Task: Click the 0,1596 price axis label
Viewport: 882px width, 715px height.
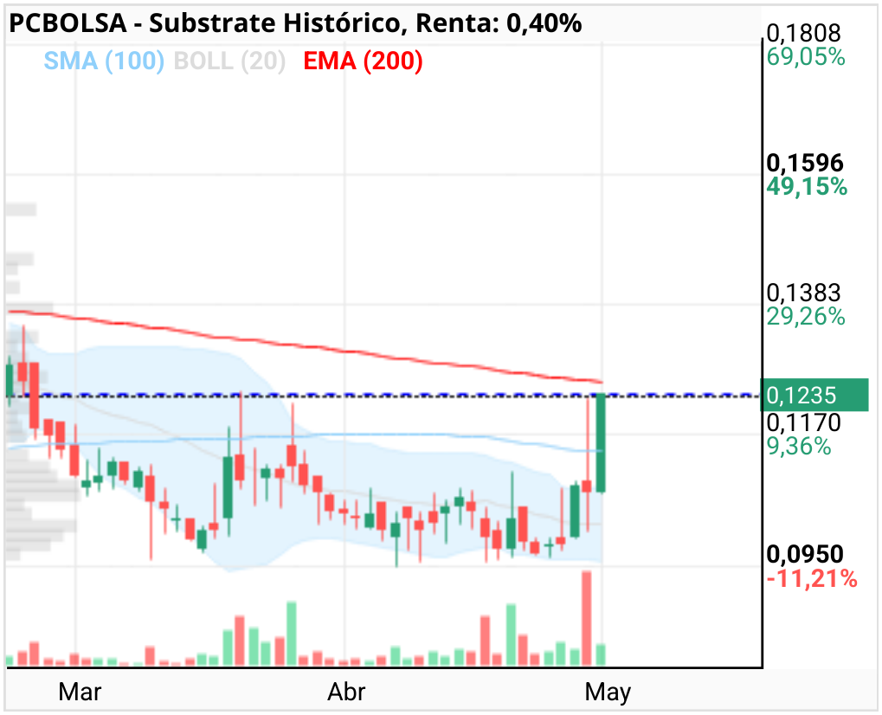Action: 805,163
